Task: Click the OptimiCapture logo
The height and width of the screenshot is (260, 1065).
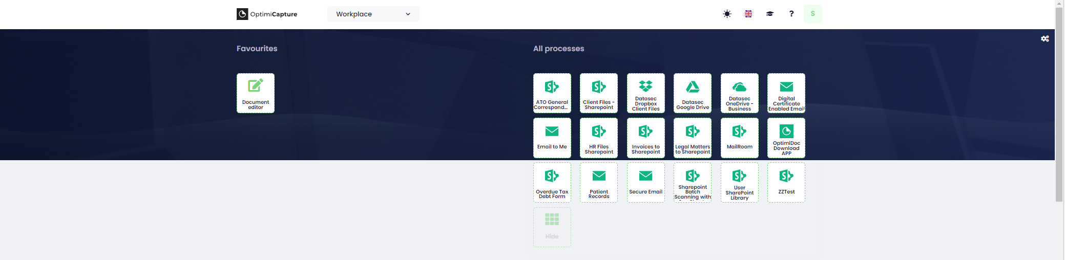Action: (x=267, y=14)
